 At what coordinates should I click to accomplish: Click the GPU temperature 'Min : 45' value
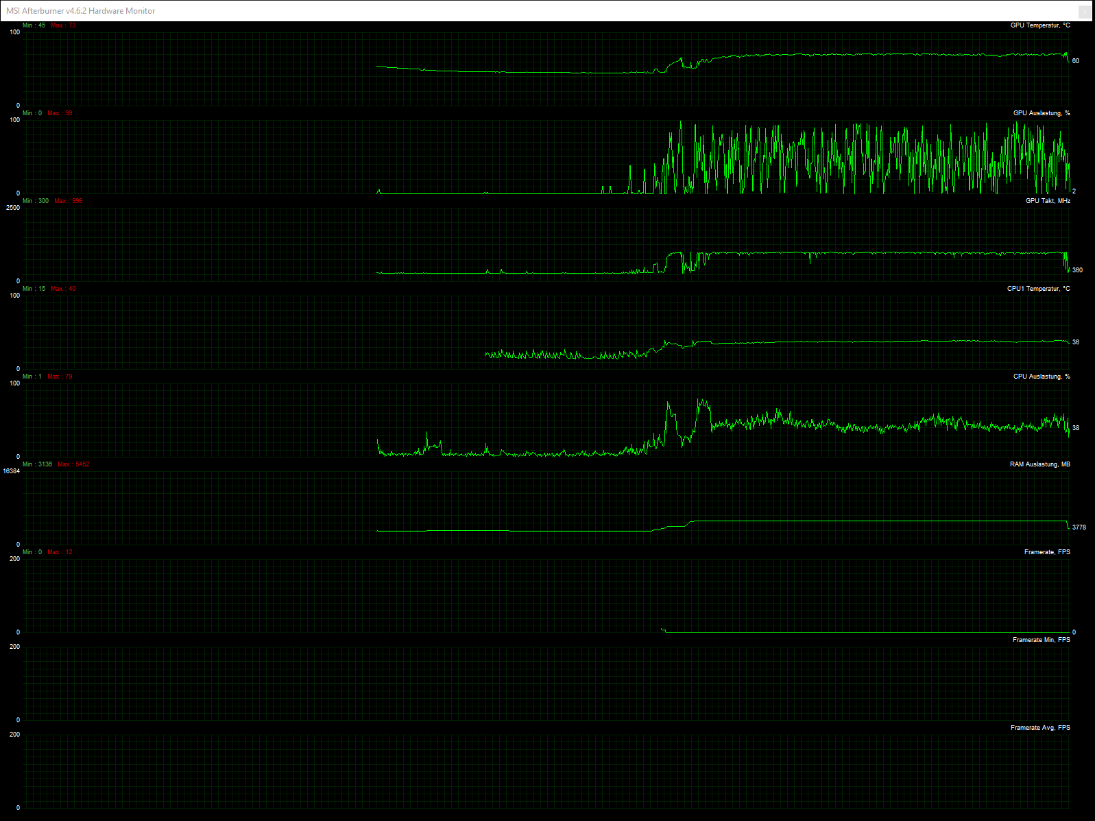coord(34,25)
